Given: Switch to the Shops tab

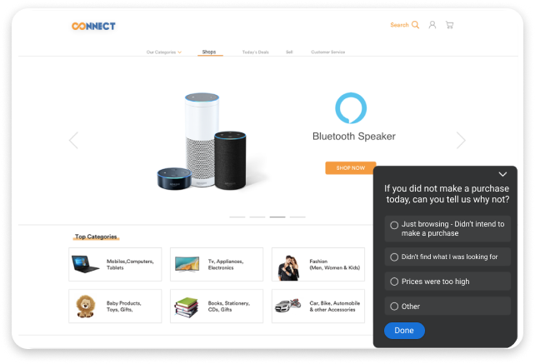Looking at the screenshot, I should tap(209, 52).
